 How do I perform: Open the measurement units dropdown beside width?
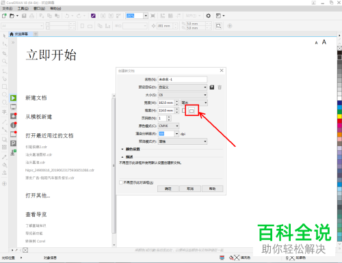tap(194, 102)
